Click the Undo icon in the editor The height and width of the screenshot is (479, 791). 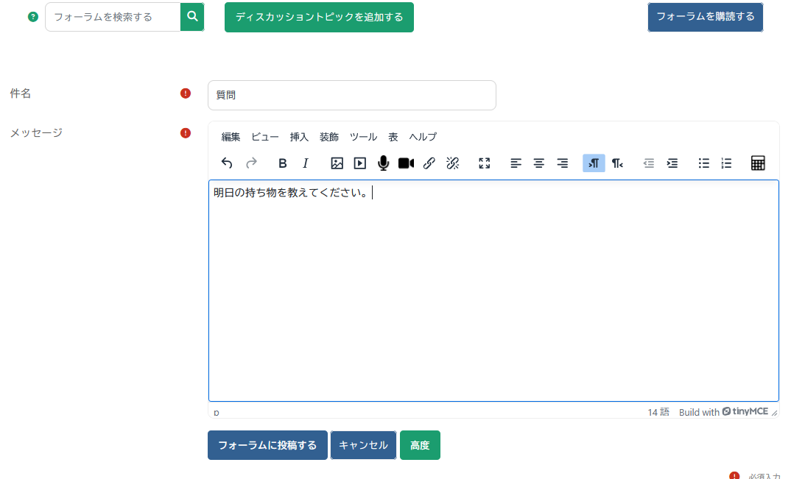(227, 163)
